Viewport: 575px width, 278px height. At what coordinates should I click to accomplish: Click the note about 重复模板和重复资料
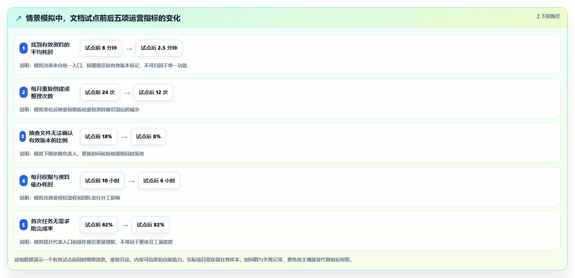pyautogui.click(x=80, y=110)
